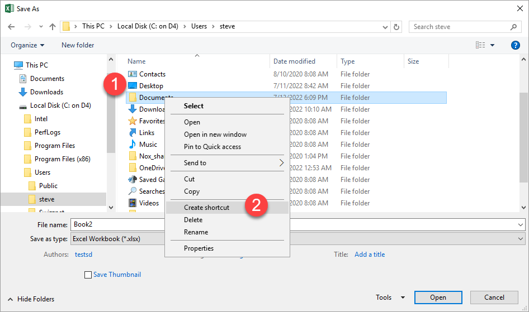Screen dimensions: 529x312
Task: Sort by Size column header
Action: click(x=413, y=61)
